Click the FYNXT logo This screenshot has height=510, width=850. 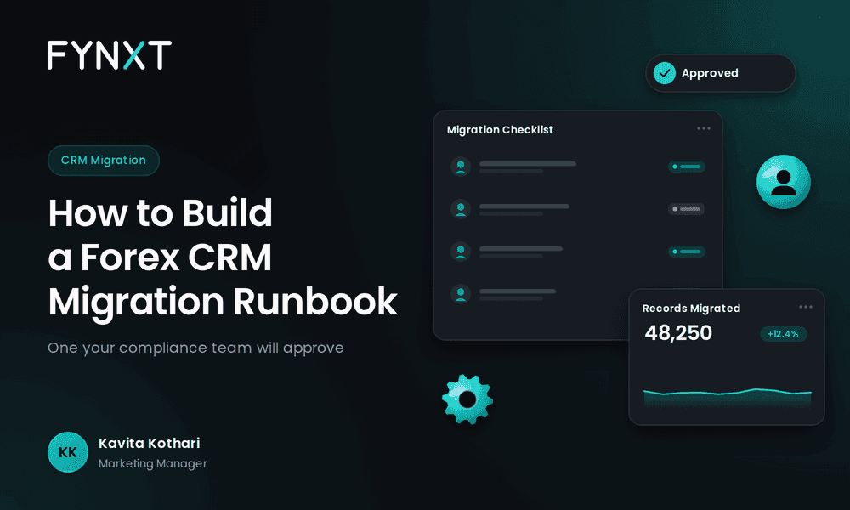110,55
